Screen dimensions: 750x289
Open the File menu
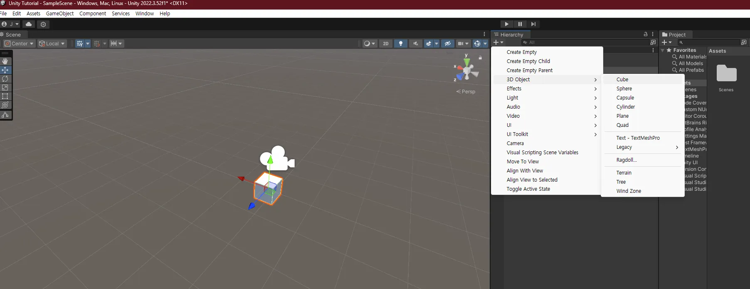coord(3,13)
